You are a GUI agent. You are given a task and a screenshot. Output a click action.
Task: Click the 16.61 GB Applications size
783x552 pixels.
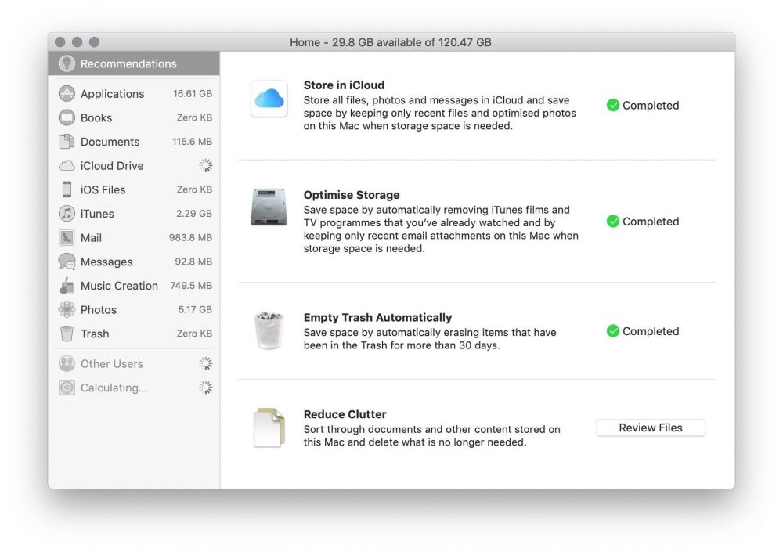pyautogui.click(x=193, y=93)
